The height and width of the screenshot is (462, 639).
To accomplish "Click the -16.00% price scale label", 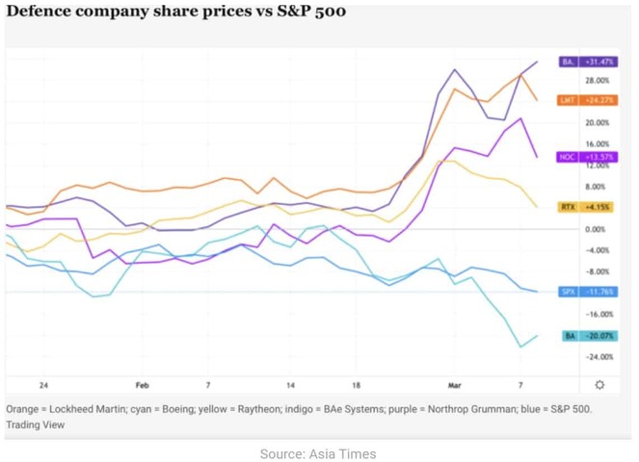I will pyautogui.click(x=599, y=314).
